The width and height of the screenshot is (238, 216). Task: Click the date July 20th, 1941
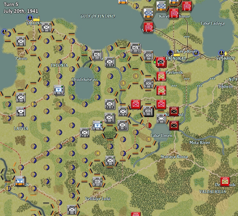tap(21, 11)
